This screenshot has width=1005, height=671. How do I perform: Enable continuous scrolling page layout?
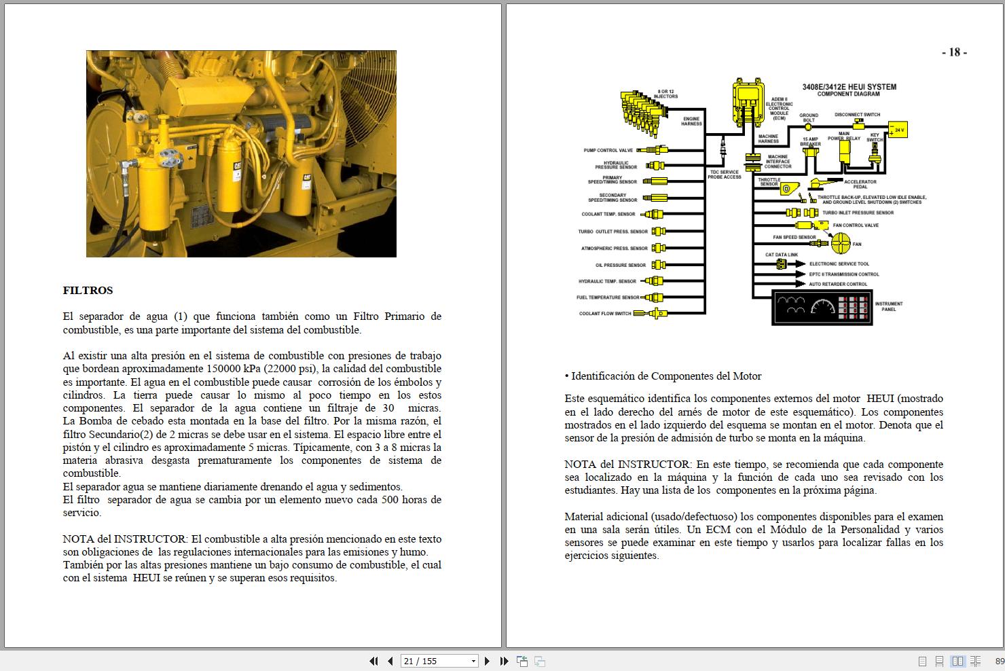940,661
